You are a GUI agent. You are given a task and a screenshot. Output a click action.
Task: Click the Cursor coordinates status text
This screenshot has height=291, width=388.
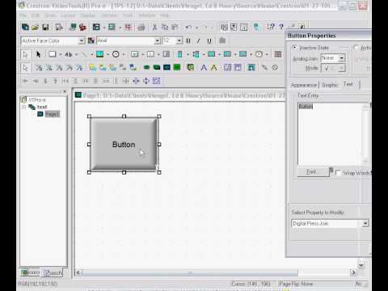coord(251,284)
